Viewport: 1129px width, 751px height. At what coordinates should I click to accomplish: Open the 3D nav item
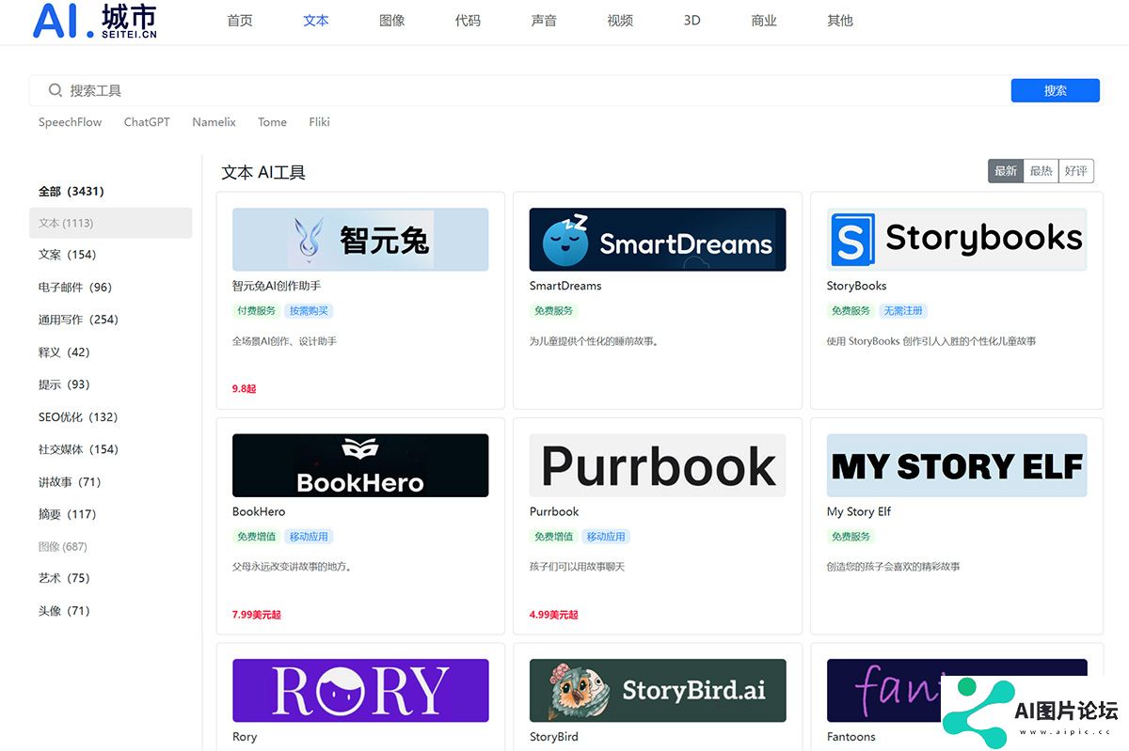692,21
